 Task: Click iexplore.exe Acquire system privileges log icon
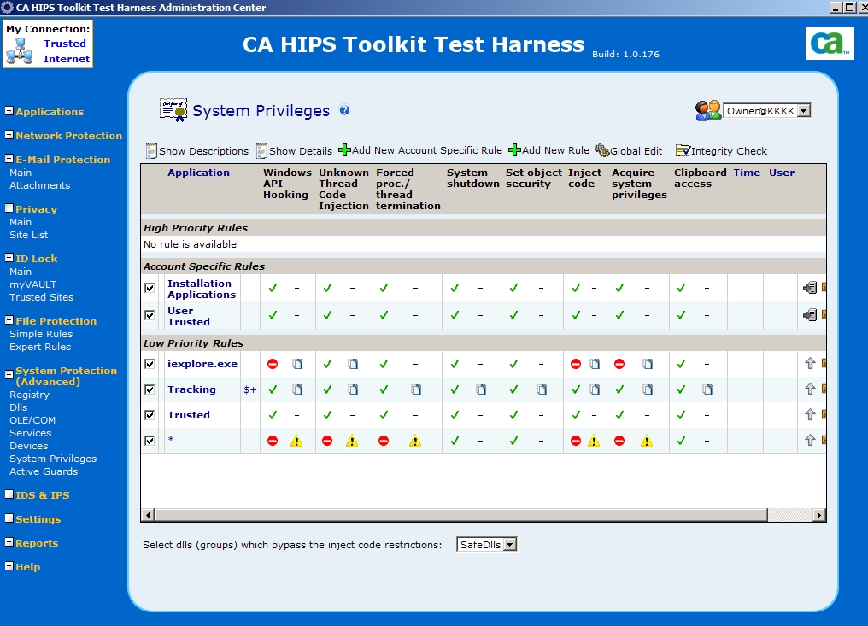tap(647, 364)
